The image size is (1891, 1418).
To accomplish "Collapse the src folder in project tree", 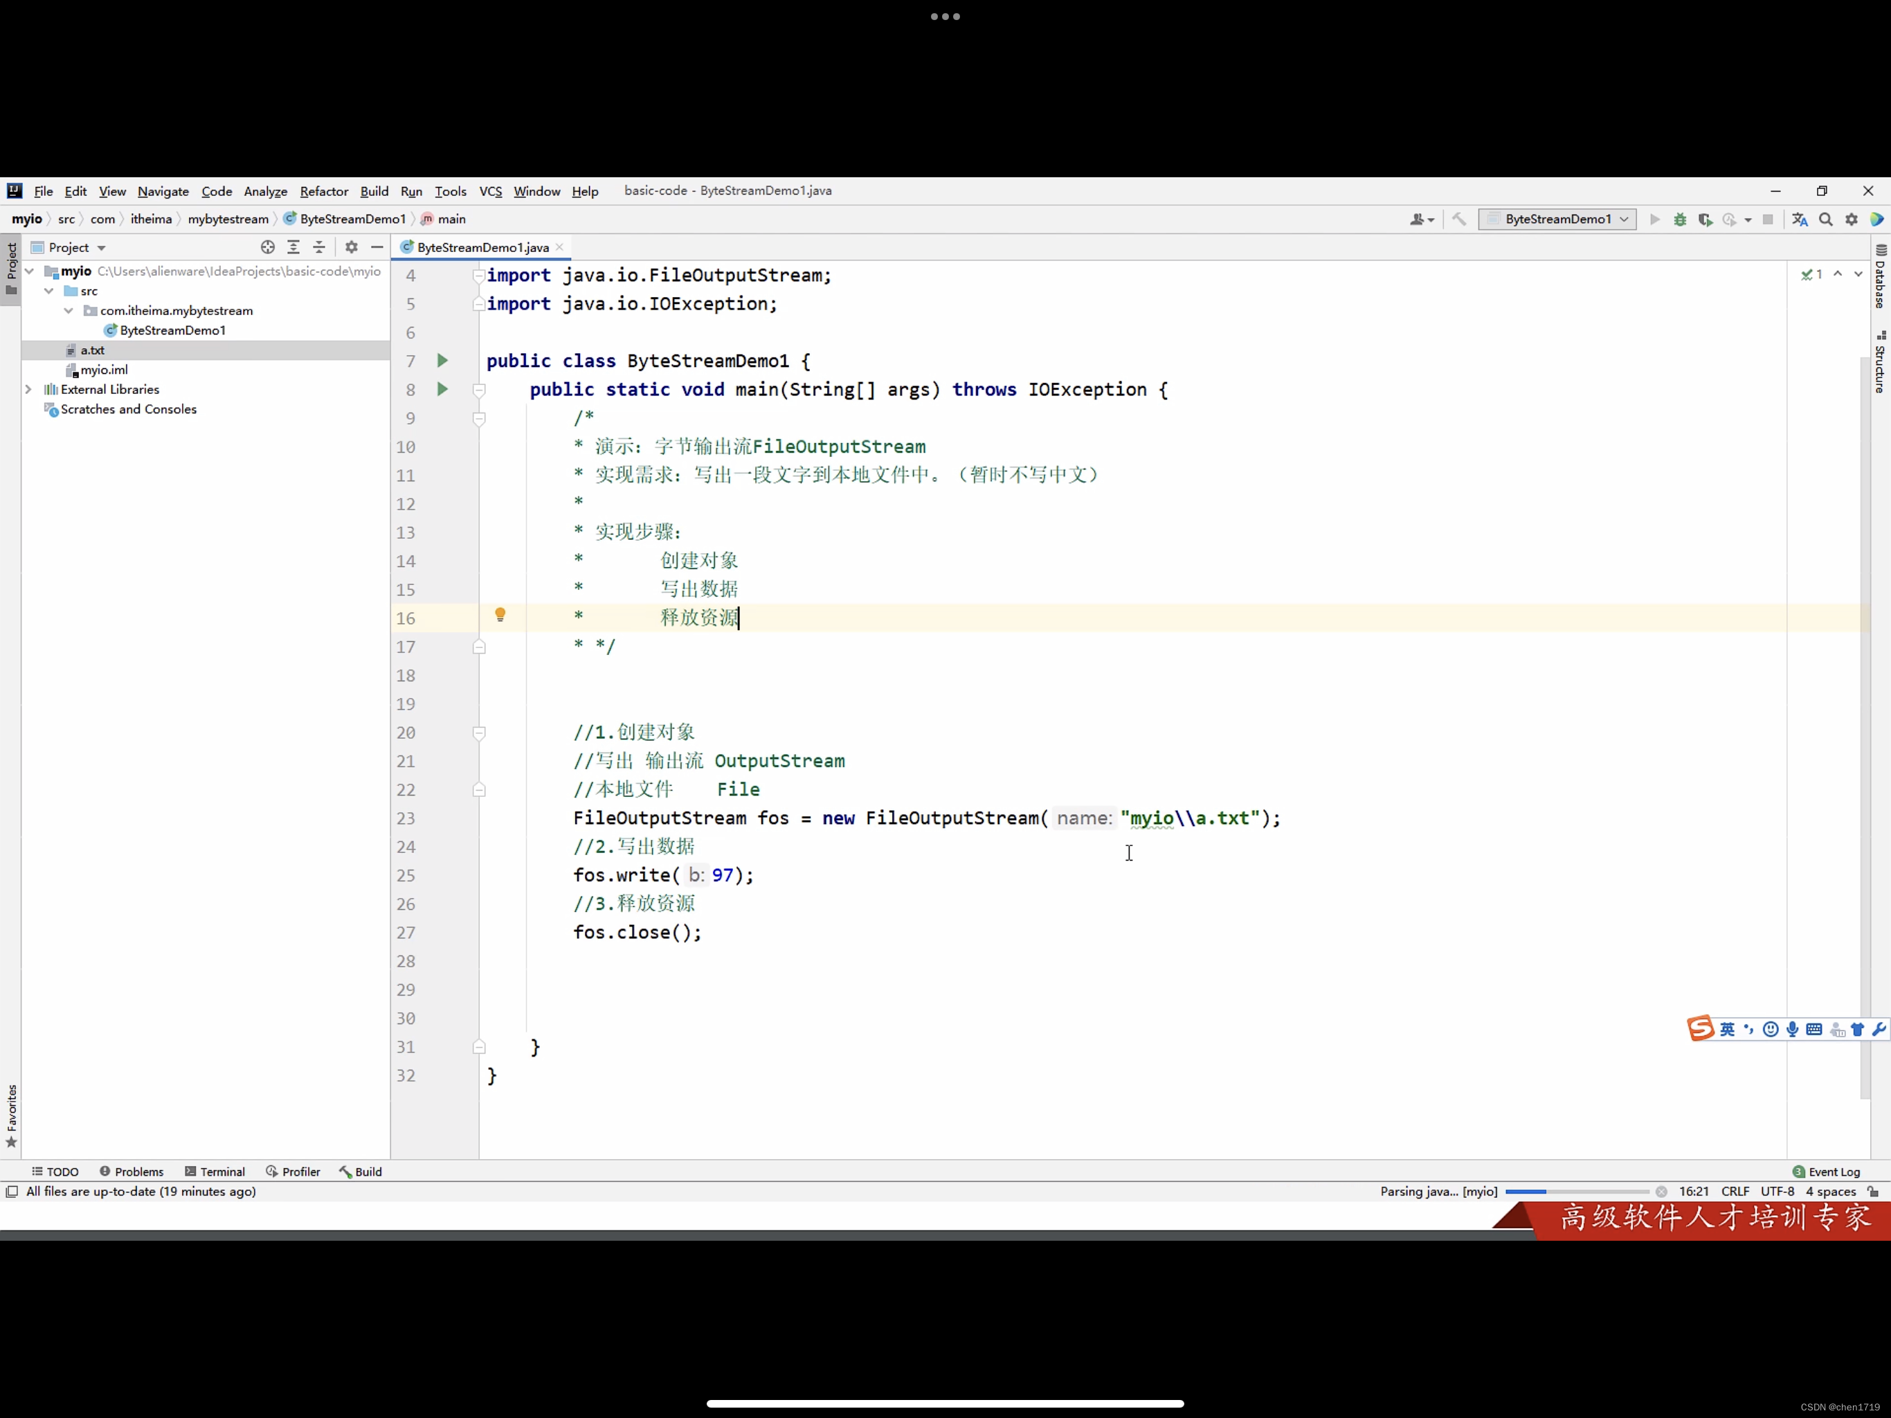I will [48, 291].
